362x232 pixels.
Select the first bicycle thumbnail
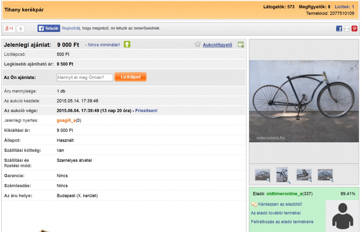(x=262, y=175)
